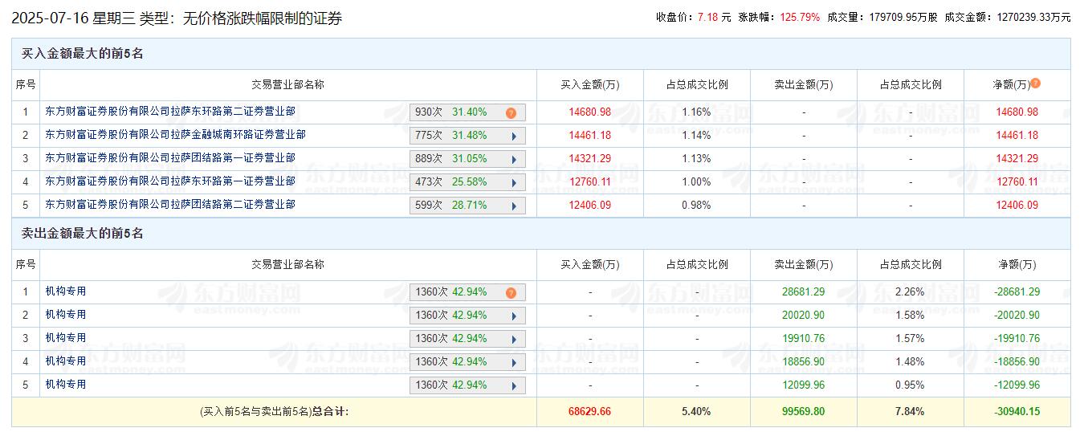
Task: Open 拉萨东环路第二证券营业部 brokerage link
Action: [169, 112]
